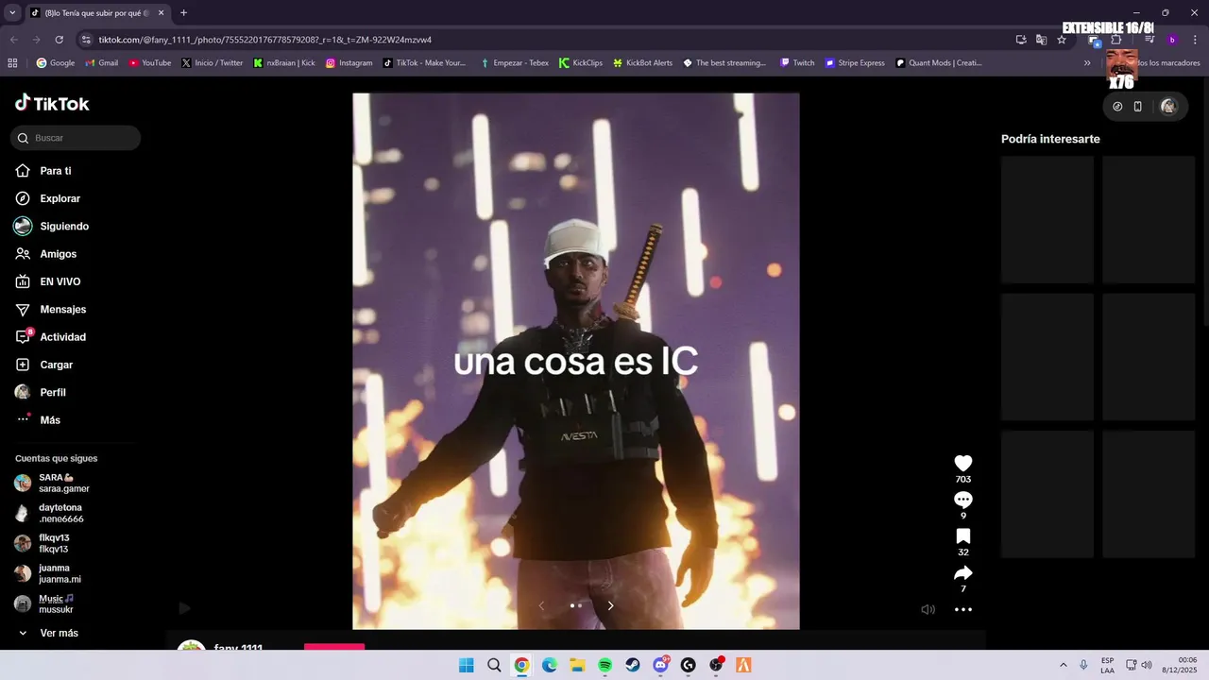Open first suggested video thumbnail
This screenshot has width=1209, height=680.
1047,219
